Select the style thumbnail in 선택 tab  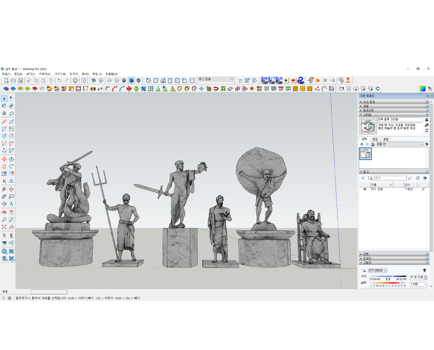click(x=365, y=154)
